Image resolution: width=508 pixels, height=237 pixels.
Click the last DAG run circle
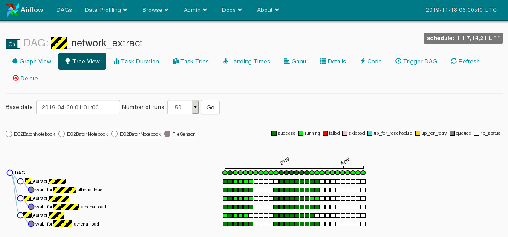coord(363,173)
